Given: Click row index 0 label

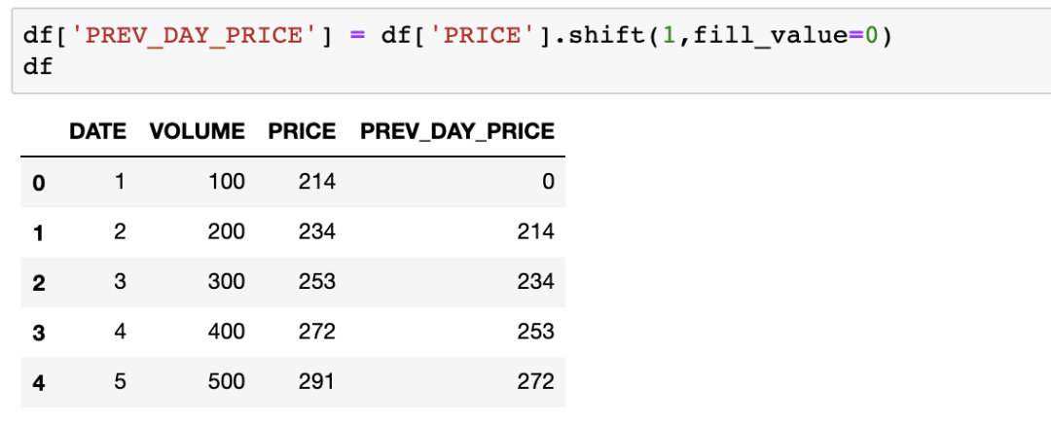Looking at the screenshot, I should (x=39, y=182).
